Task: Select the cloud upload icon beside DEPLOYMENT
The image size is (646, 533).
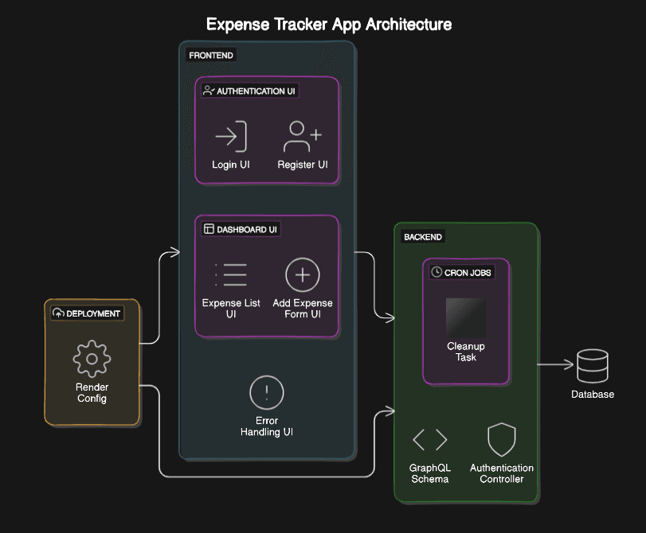Action: [x=58, y=313]
